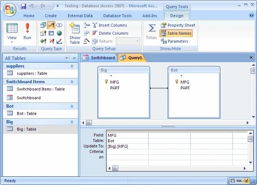Open the Add-Ins ribbon tab

pos(150,16)
